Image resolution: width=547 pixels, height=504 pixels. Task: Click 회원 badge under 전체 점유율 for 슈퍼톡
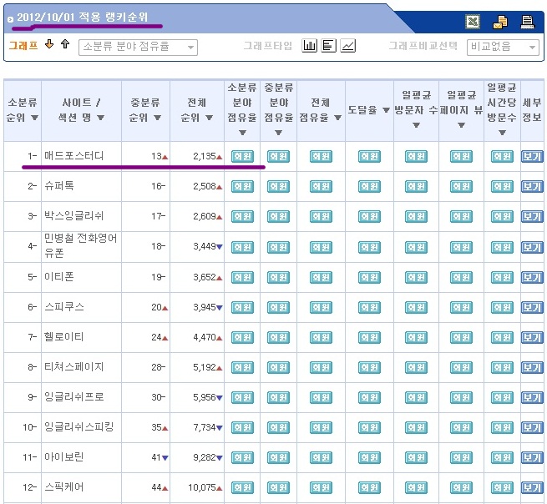coord(321,186)
